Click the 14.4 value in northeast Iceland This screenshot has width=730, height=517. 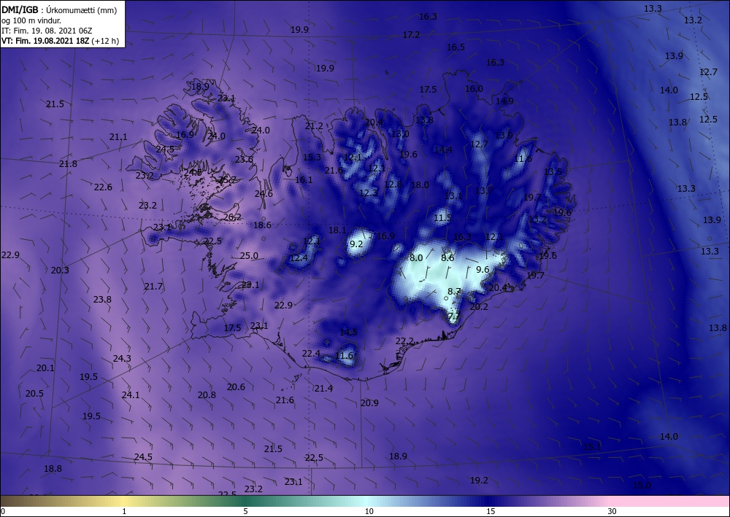pos(443,149)
